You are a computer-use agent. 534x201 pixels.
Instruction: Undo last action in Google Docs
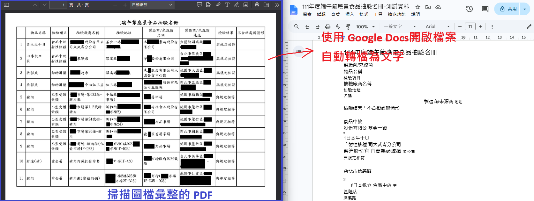click(307, 27)
